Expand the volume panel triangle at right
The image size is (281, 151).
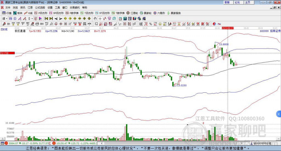[x=279, y=139]
